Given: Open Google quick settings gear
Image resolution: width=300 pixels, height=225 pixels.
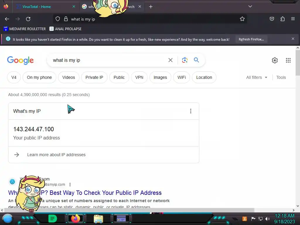Looking at the screenshot, I should pyautogui.click(x=275, y=60).
